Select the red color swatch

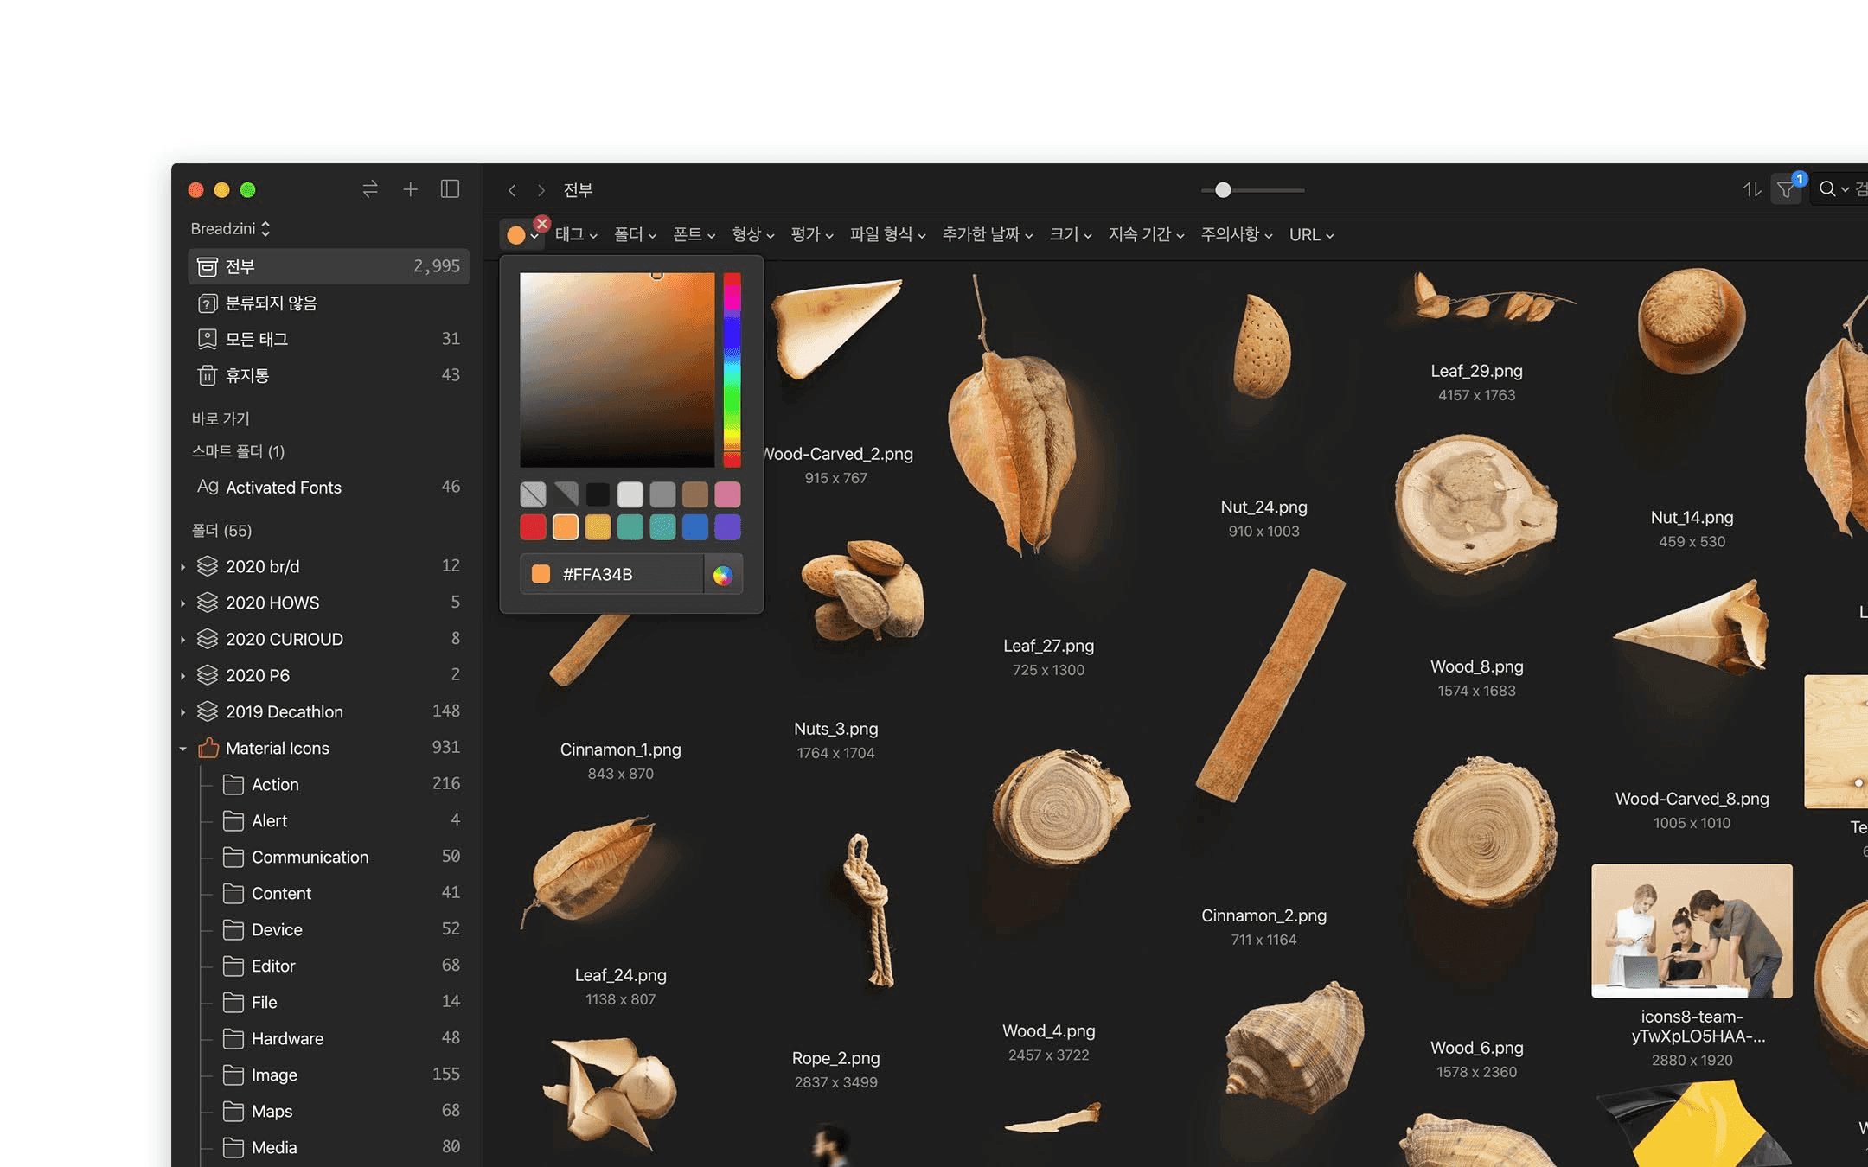tap(533, 526)
